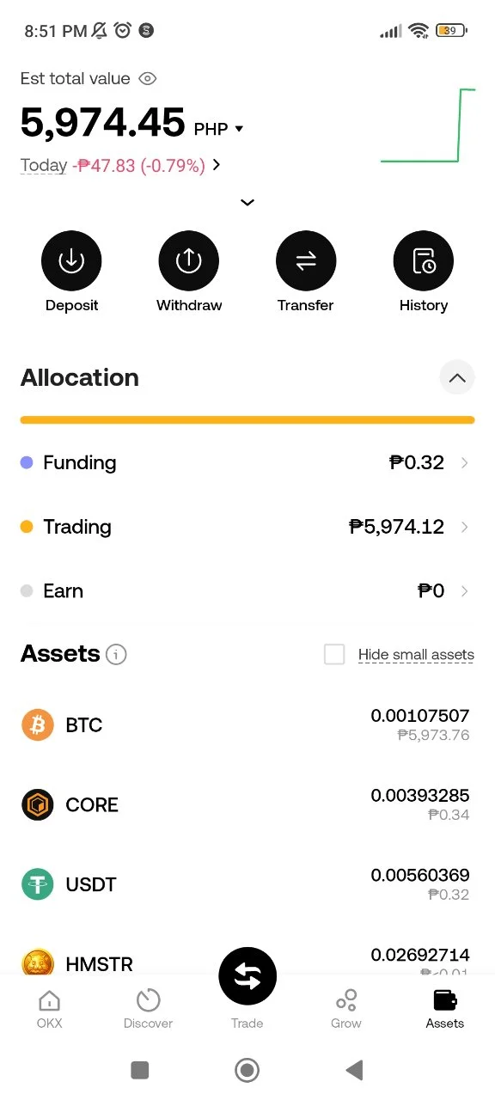Toggle the eye icon to hide total value
Screen dimensions: 495x1100
148,79
